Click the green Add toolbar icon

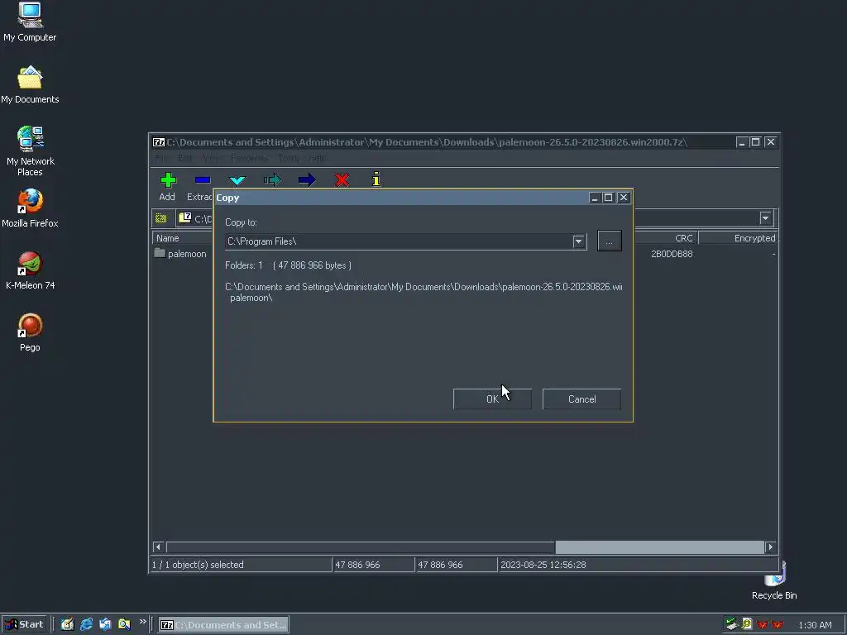click(168, 179)
